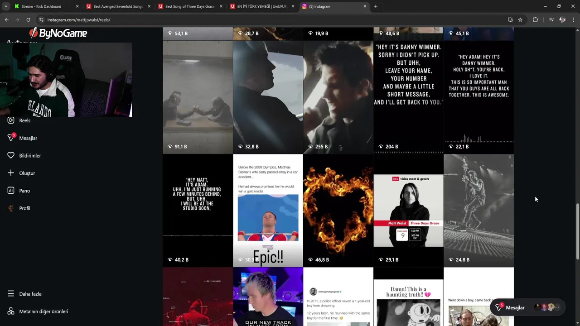Open arm wrestling reel with 91,1 B views
This screenshot has width=580, height=326.
[x=198, y=97]
